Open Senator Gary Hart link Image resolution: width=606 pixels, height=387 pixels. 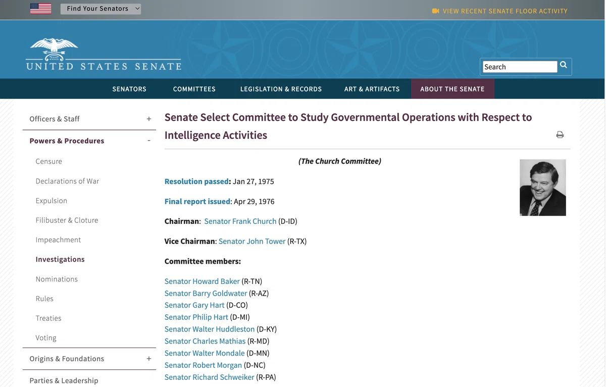click(x=194, y=305)
